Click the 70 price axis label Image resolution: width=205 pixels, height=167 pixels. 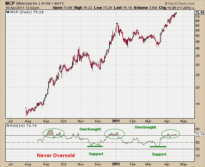point(197,17)
